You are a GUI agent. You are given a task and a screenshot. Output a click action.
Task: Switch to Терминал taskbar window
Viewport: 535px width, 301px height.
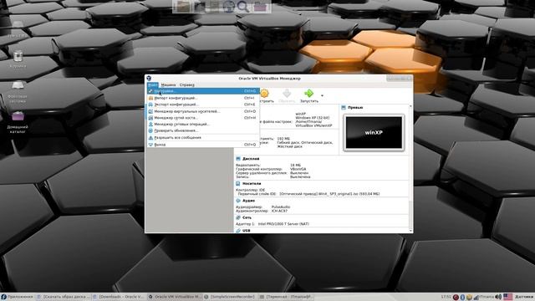[x=285, y=297]
